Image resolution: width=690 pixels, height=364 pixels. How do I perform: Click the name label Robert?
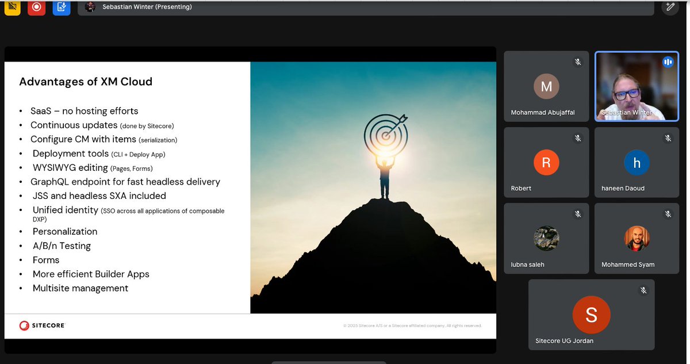pyautogui.click(x=521, y=188)
